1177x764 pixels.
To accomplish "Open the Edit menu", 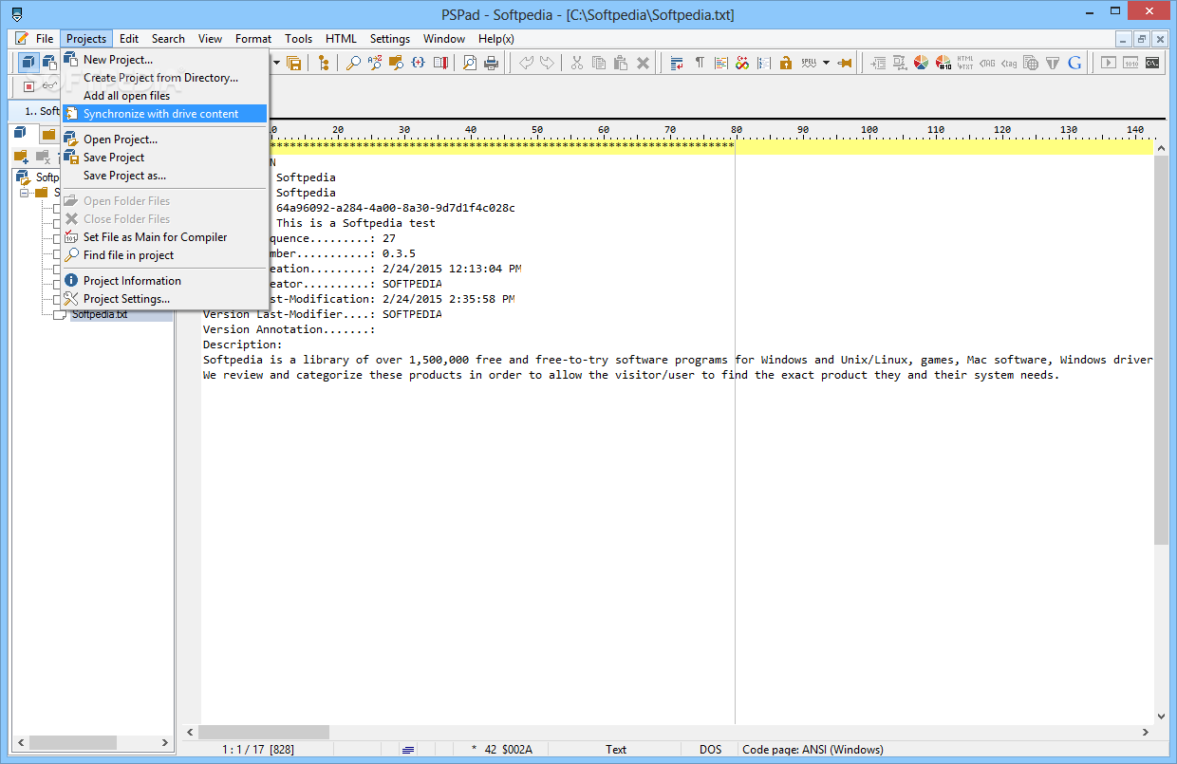I will pos(129,38).
